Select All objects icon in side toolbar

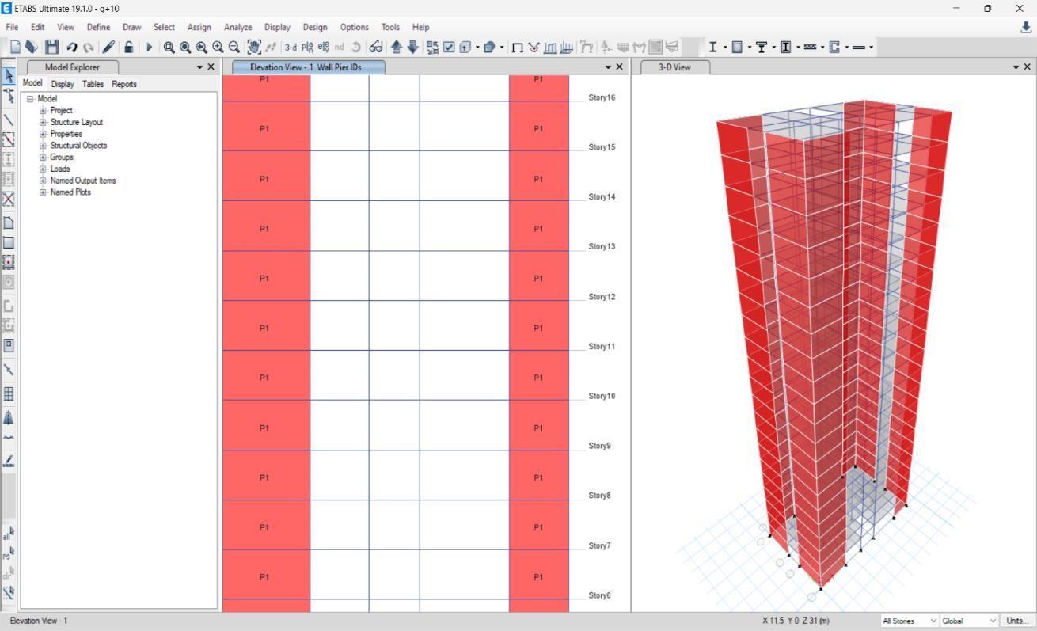pos(9,534)
